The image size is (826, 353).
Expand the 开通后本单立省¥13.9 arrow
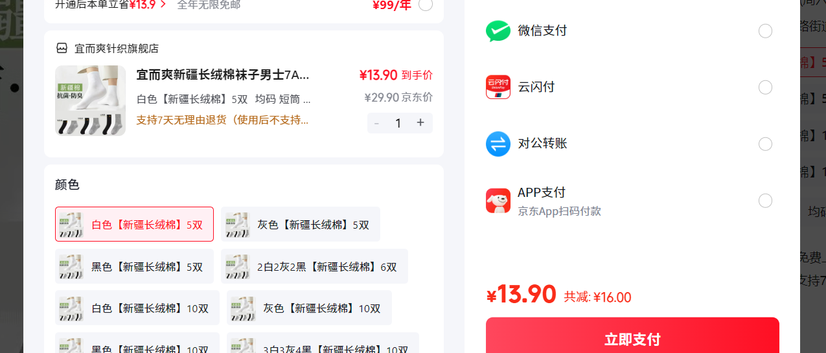(163, 5)
